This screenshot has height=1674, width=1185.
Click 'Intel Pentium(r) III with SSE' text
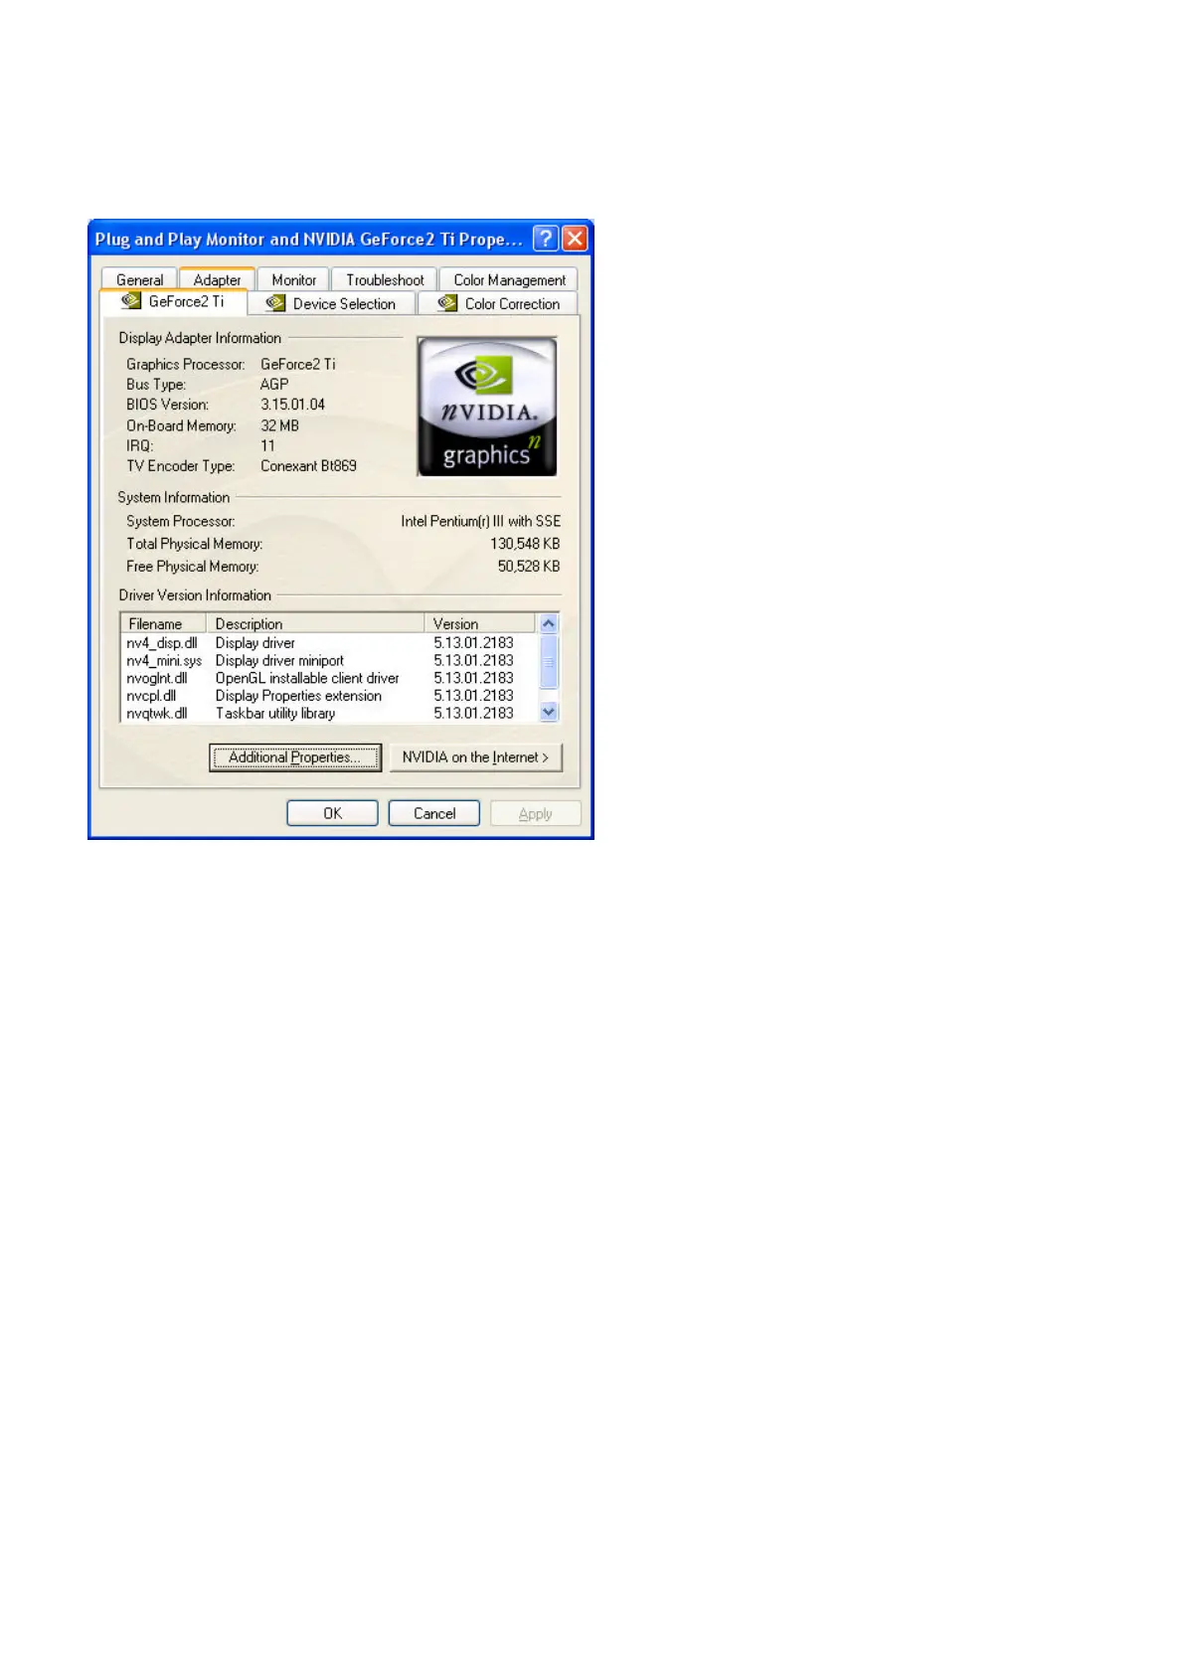coord(480,521)
